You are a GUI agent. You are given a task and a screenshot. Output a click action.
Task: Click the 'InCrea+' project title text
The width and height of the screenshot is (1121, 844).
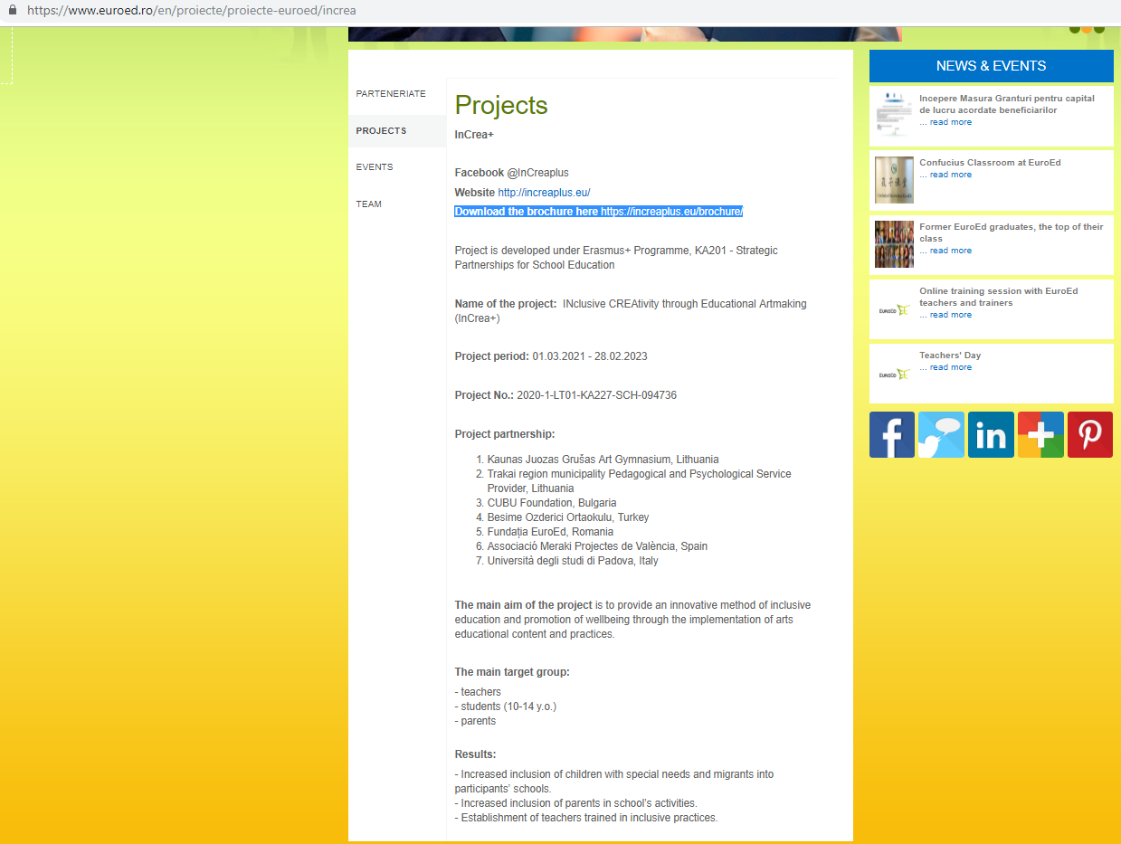[474, 135]
